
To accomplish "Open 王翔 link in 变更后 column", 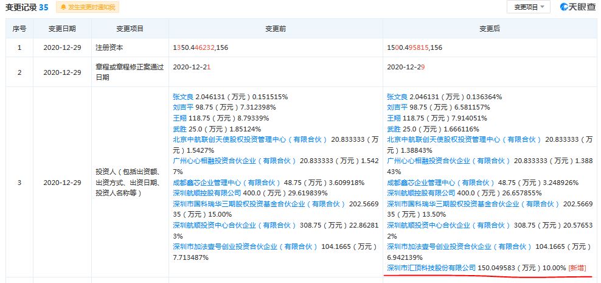I will coord(393,118).
